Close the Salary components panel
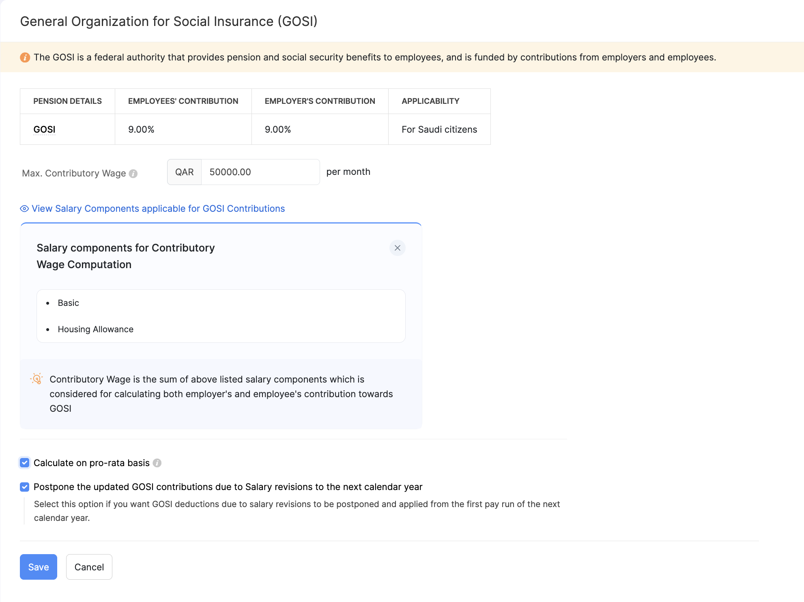The width and height of the screenshot is (804, 602). (x=397, y=248)
